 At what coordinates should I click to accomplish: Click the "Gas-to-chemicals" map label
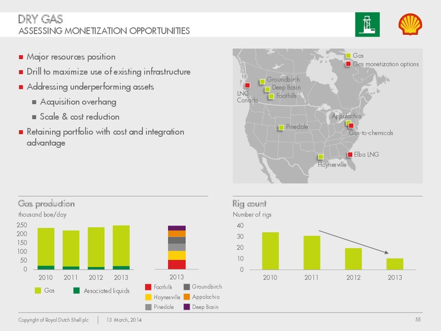(x=371, y=133)
